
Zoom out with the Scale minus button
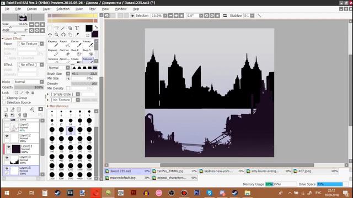coord(31,24)
